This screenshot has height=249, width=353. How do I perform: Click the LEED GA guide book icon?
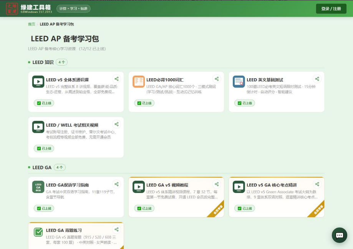point(38,187)
